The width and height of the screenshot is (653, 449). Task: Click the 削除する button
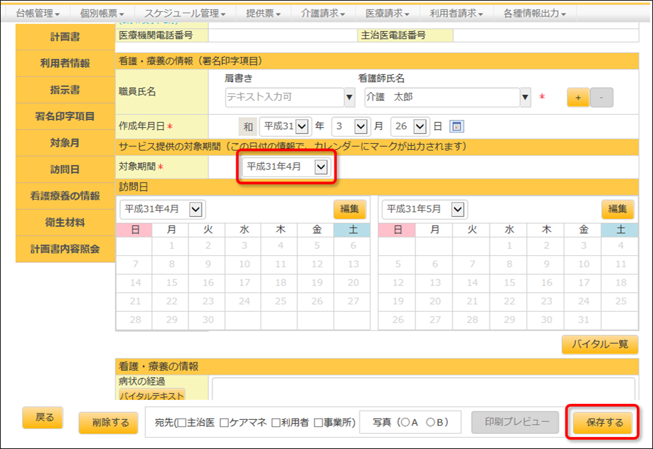(x=109, y=422)
